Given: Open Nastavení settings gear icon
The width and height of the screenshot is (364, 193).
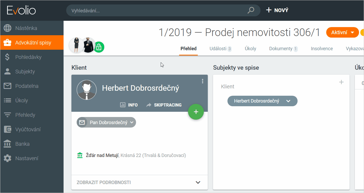Looking at the screenshot, I should 7,158.
